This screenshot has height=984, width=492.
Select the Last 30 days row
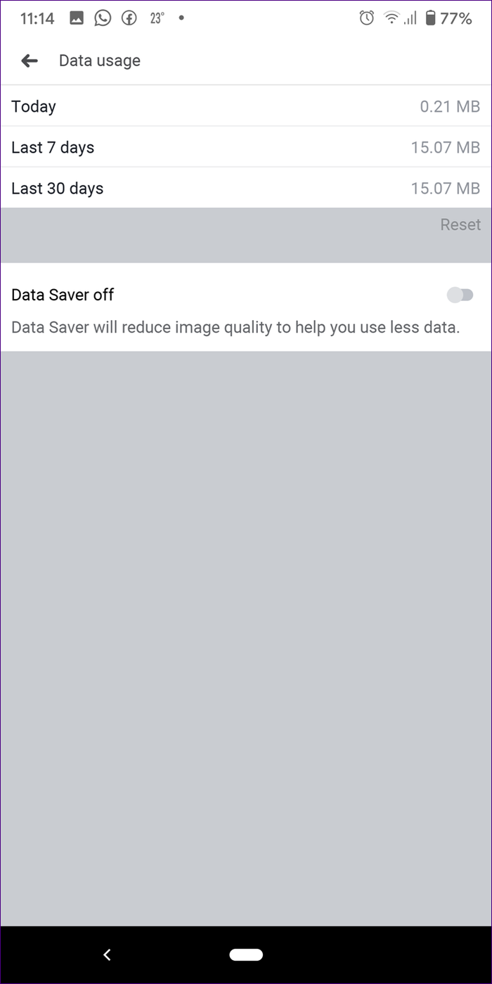pos(245,188)
